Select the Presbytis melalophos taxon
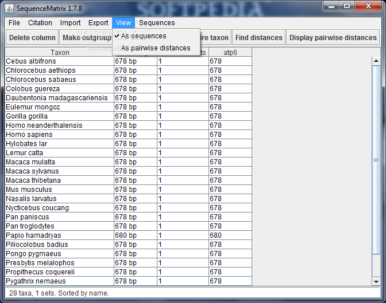Viewport: 386px width, 303px height. [x=59, y=263]
